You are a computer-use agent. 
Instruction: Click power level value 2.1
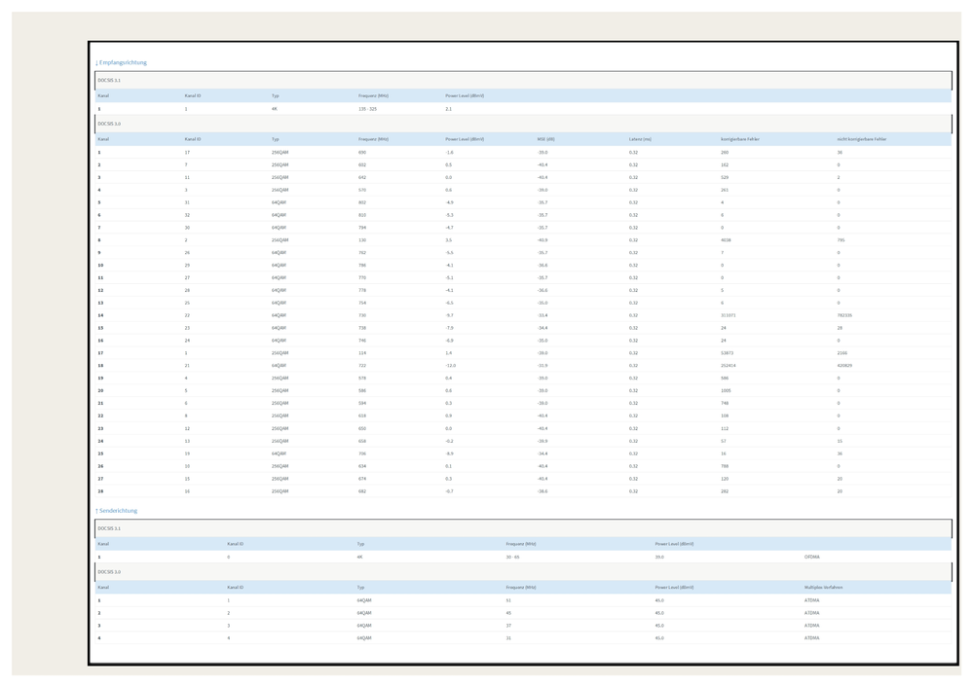[448, 109]
